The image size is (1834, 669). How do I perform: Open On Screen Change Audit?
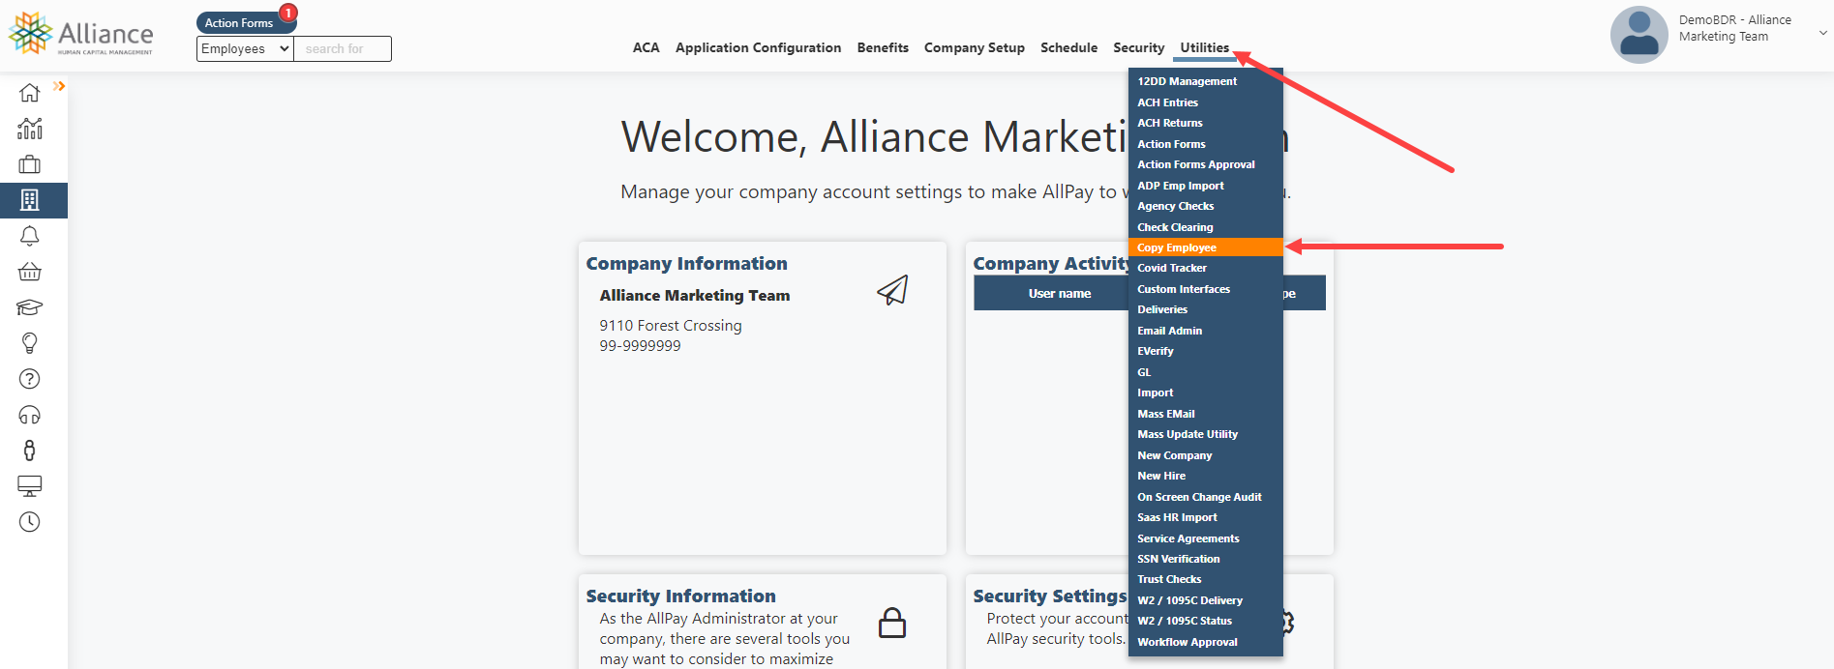(1206, 497)
